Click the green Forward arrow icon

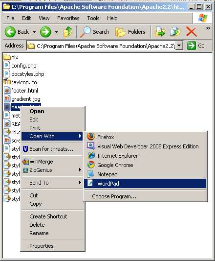pyautogui.click(x=45, y=32)
